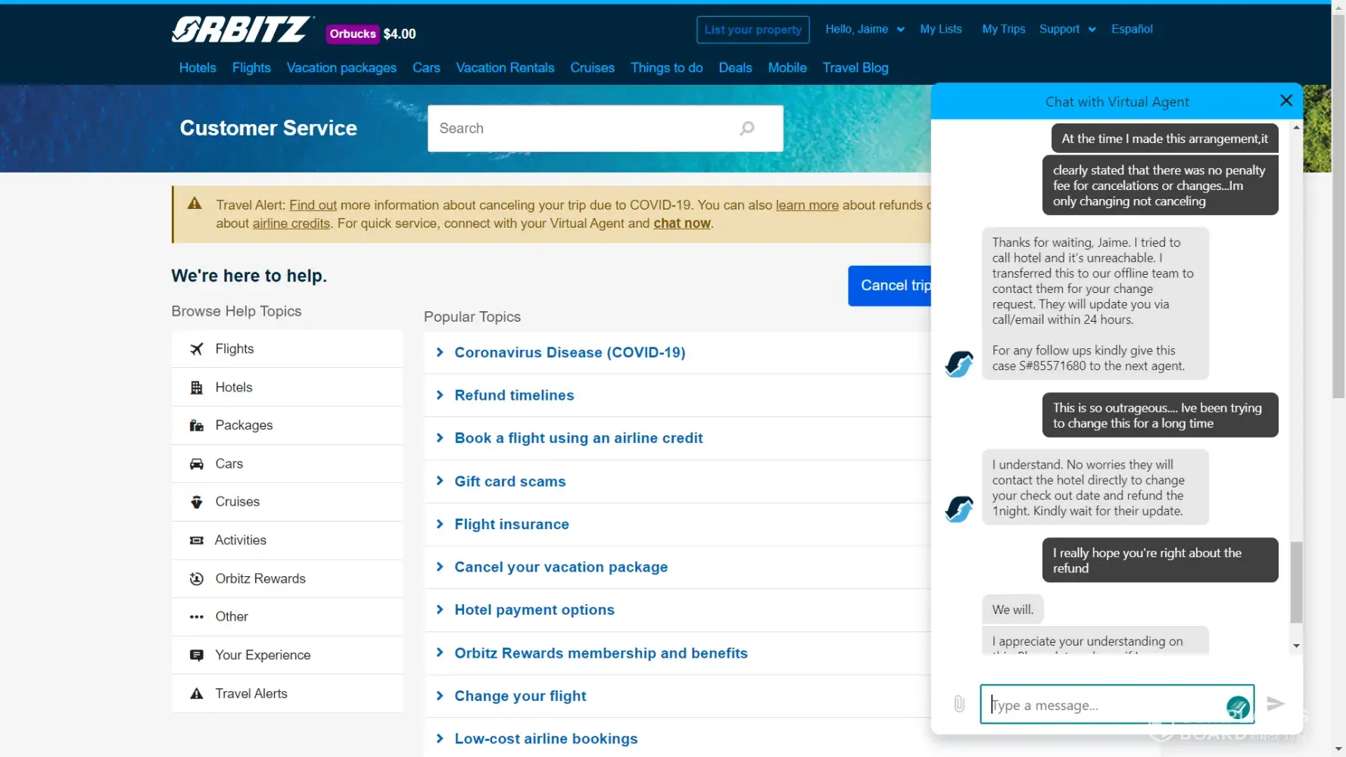
Task: Click the paperclip attachment icon in chat
Action: pos(959,704)
